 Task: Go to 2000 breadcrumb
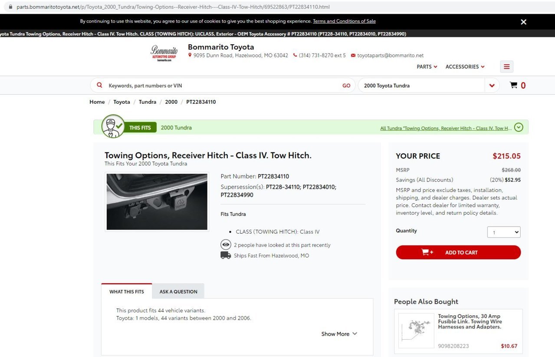pyautogui.click(x=171, y=102)
